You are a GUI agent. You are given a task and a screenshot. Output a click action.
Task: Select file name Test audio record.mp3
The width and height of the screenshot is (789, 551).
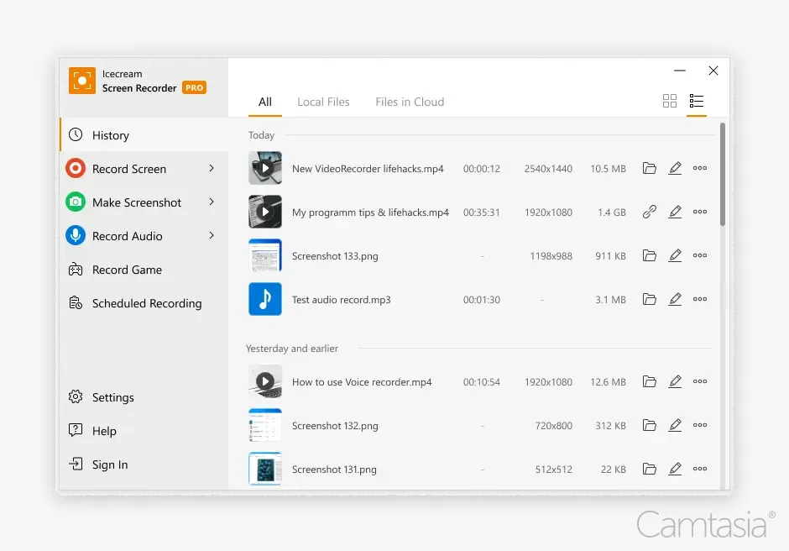341,300
